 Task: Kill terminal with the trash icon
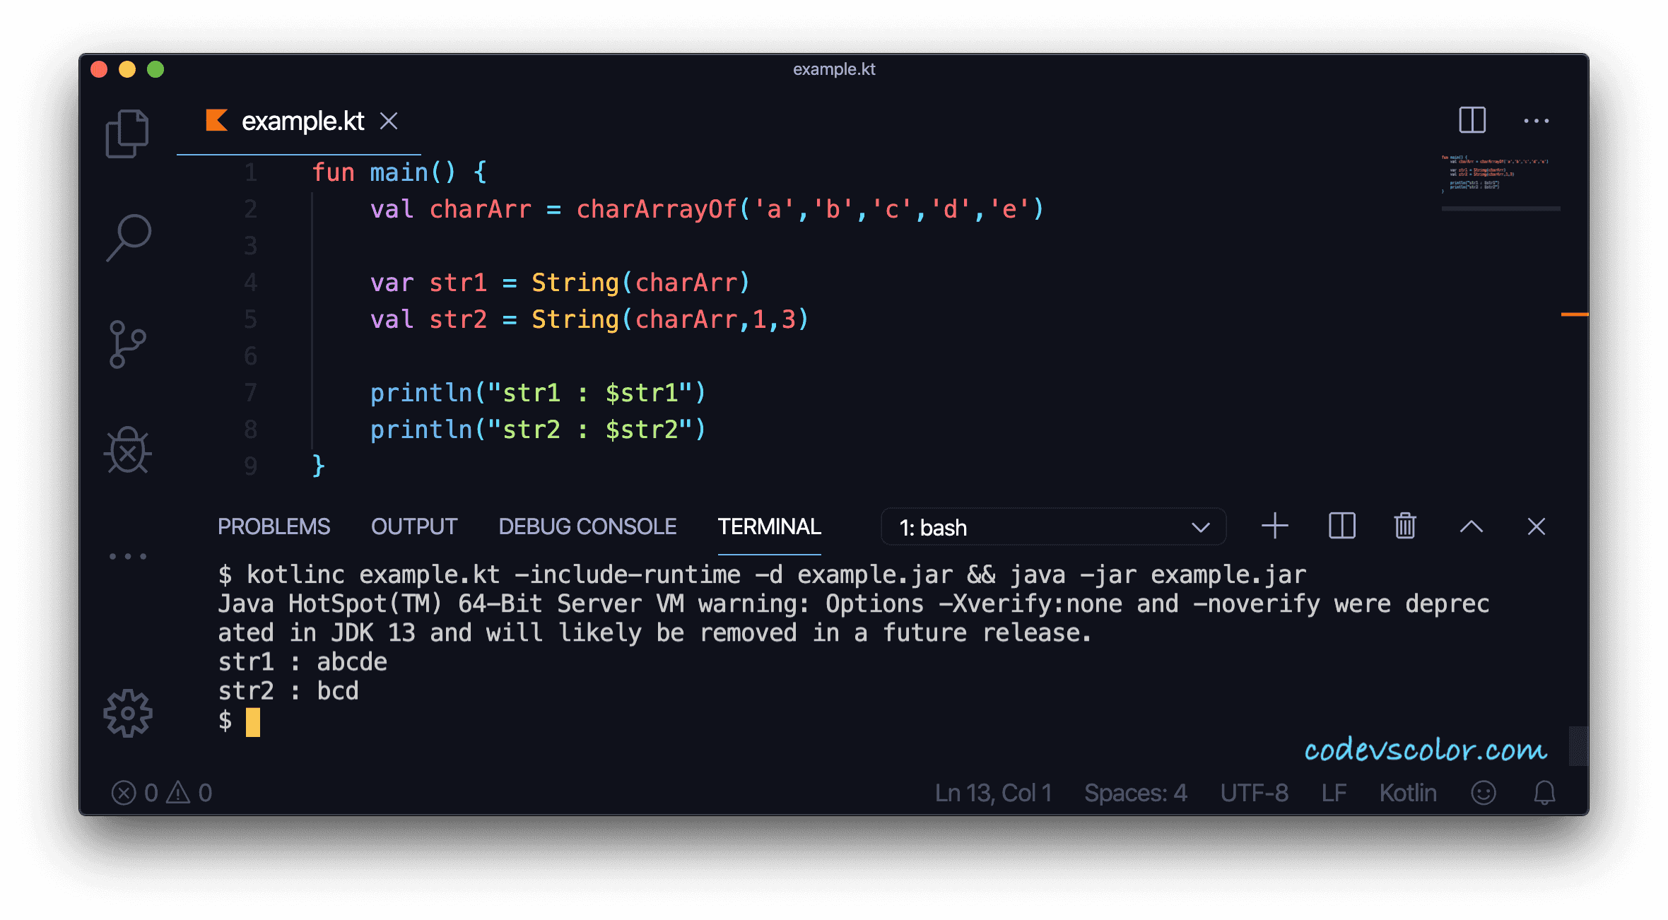(x=1405, y=526)
